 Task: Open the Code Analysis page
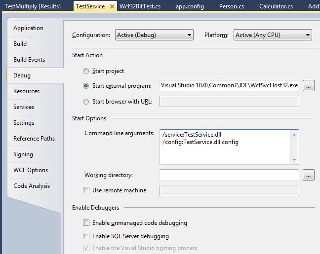pos(32,186)
